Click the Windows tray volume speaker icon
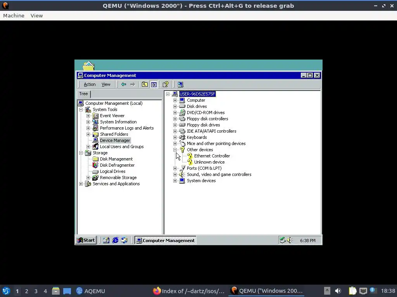The height and width of the screenshot is (297, 397). pyautogui.click(x=289, y=240)
